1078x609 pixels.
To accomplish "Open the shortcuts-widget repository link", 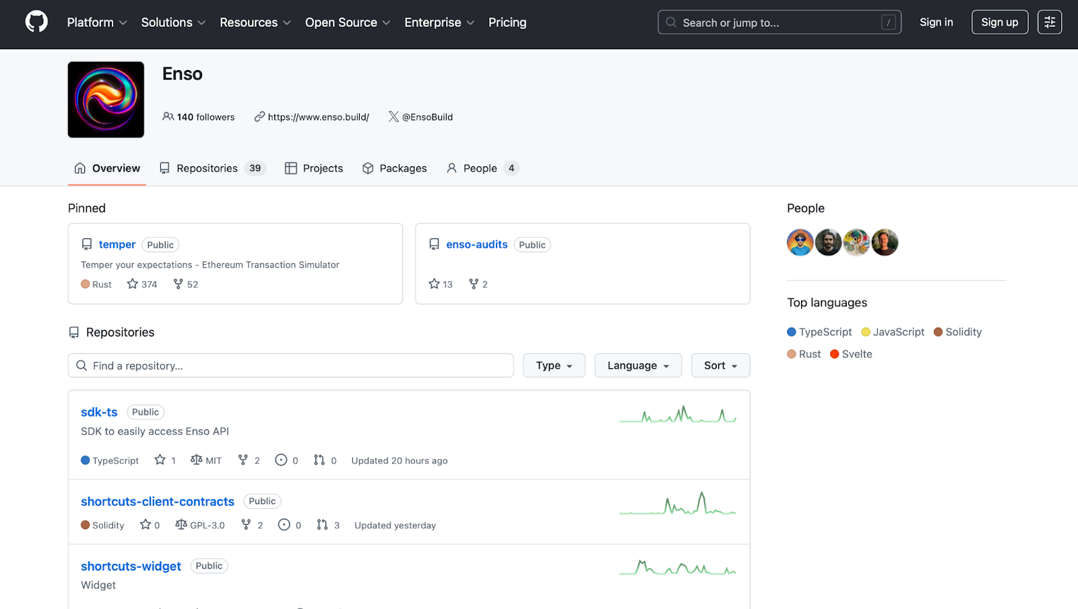I will [131, 566].
